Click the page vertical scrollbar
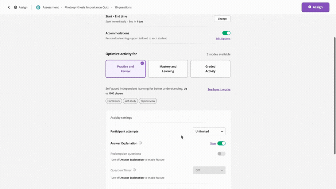 (x=335, y=96)
